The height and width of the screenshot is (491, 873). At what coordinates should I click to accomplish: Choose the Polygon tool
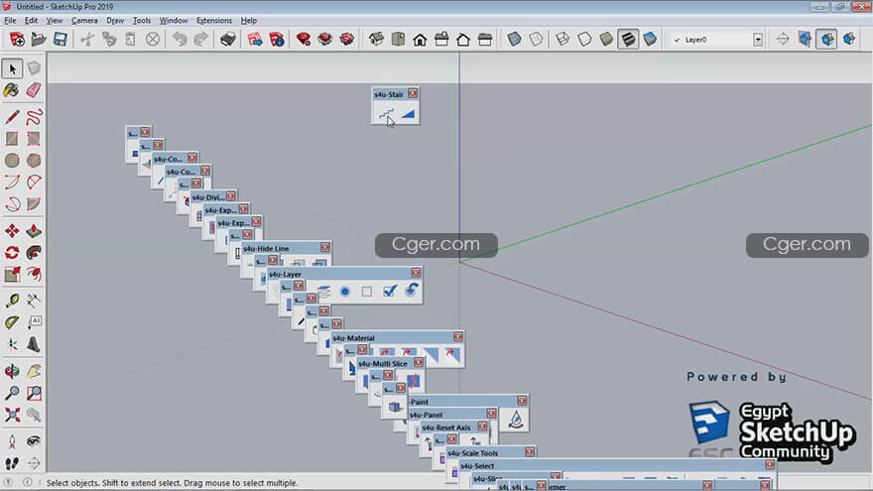click(34, 161)
